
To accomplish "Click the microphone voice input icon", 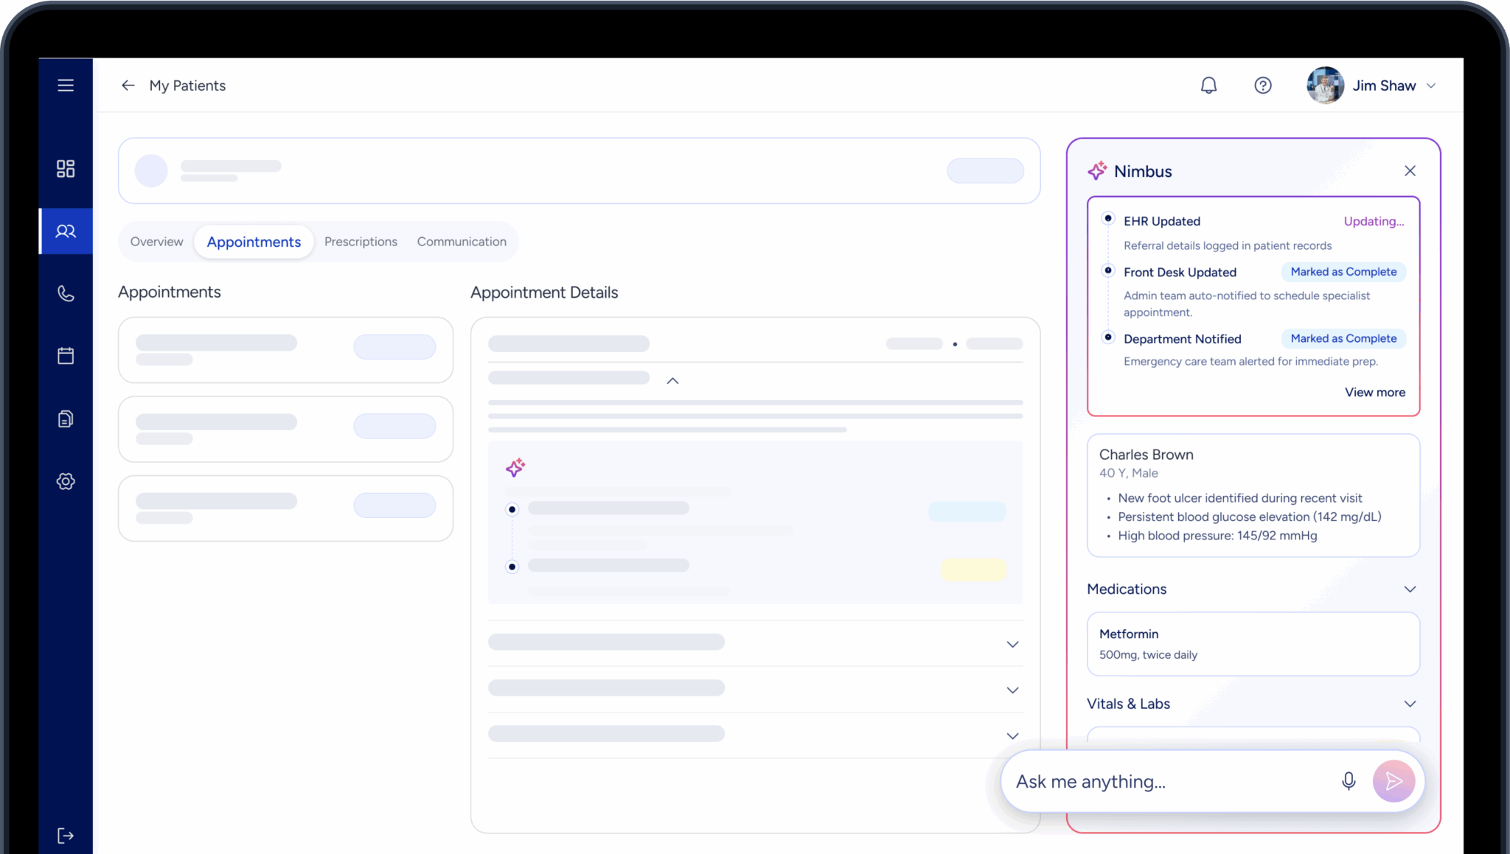I will 1348,781.
